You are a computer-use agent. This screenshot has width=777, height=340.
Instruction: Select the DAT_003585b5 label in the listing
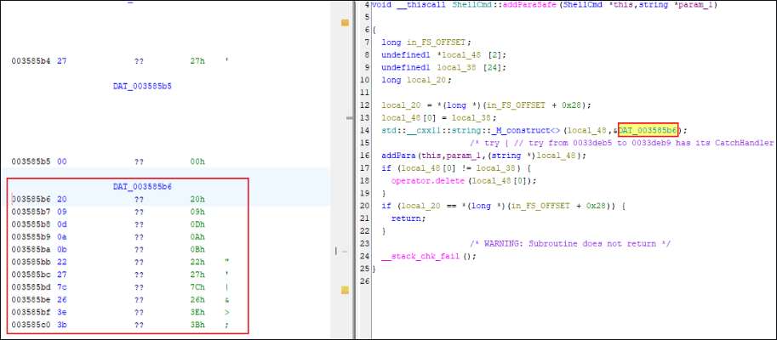click(x=142, y=87)
